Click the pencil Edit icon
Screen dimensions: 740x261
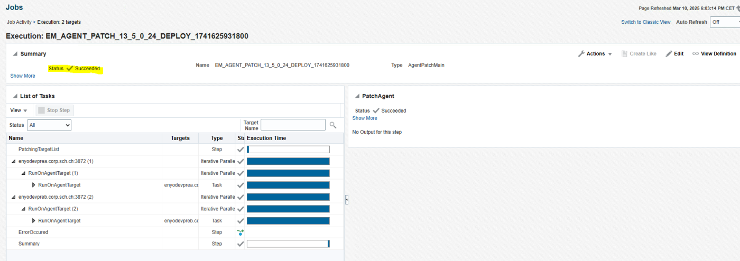669,54
